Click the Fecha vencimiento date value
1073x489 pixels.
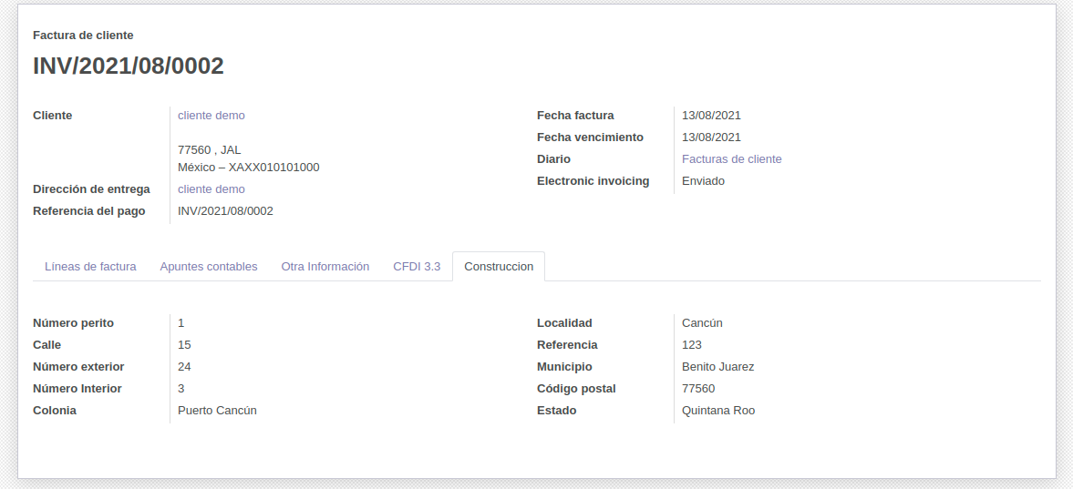click(x=711, y=138)
